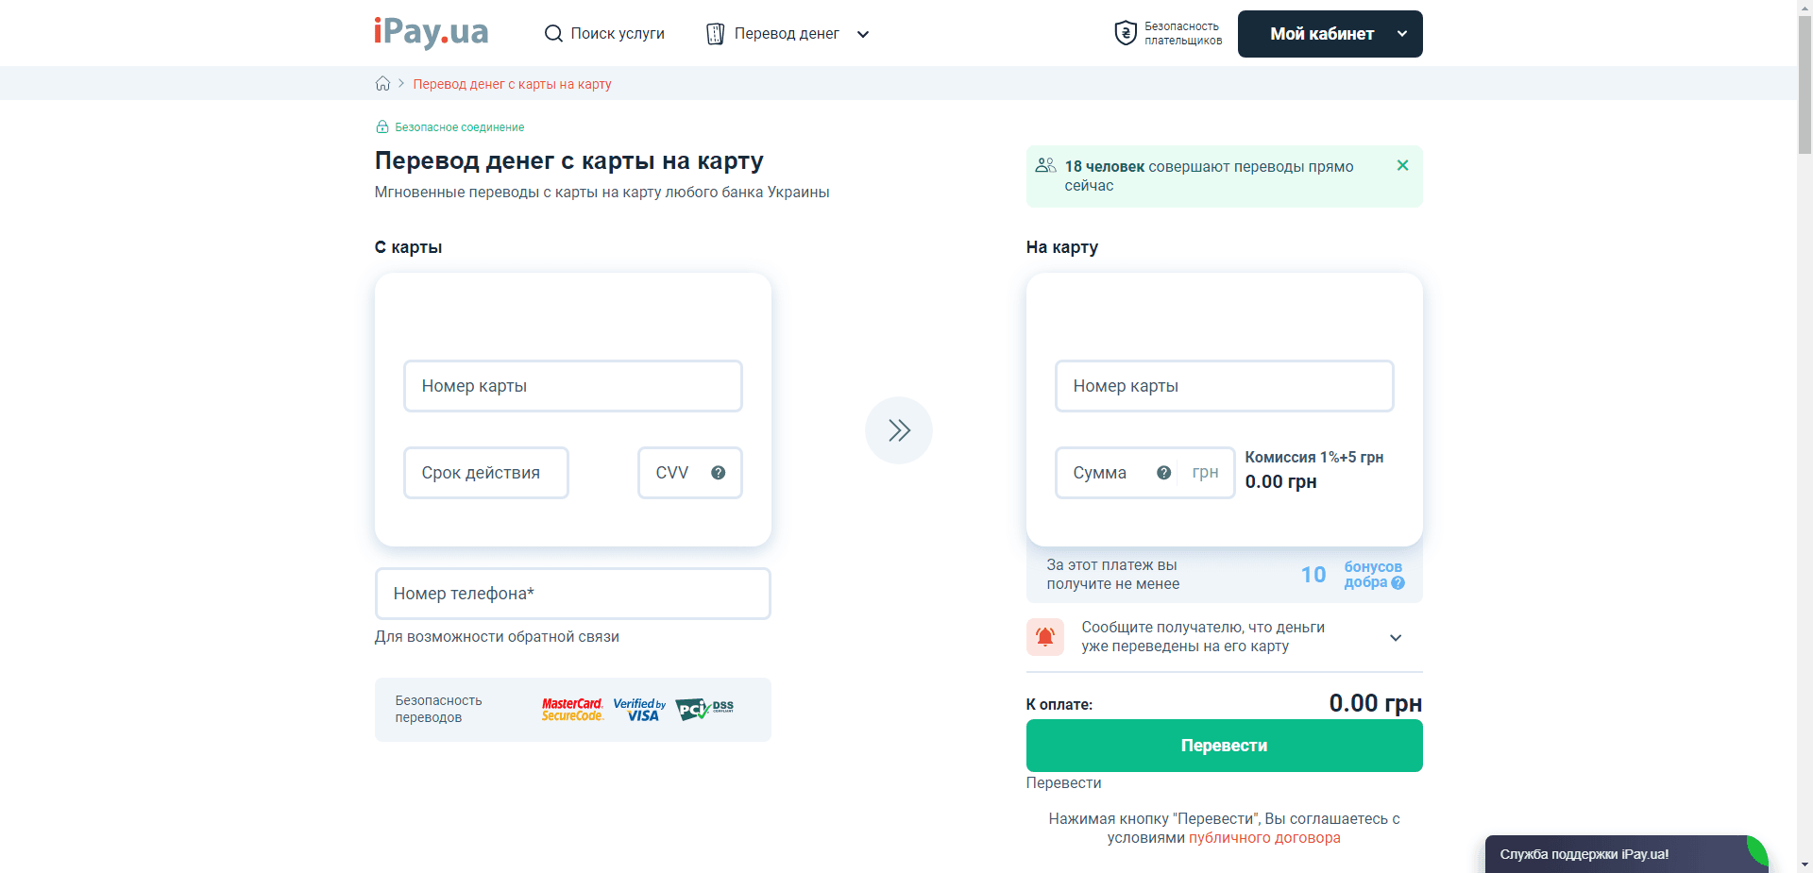Click the double-arrow transfer icon between cards

click(898, 429)
